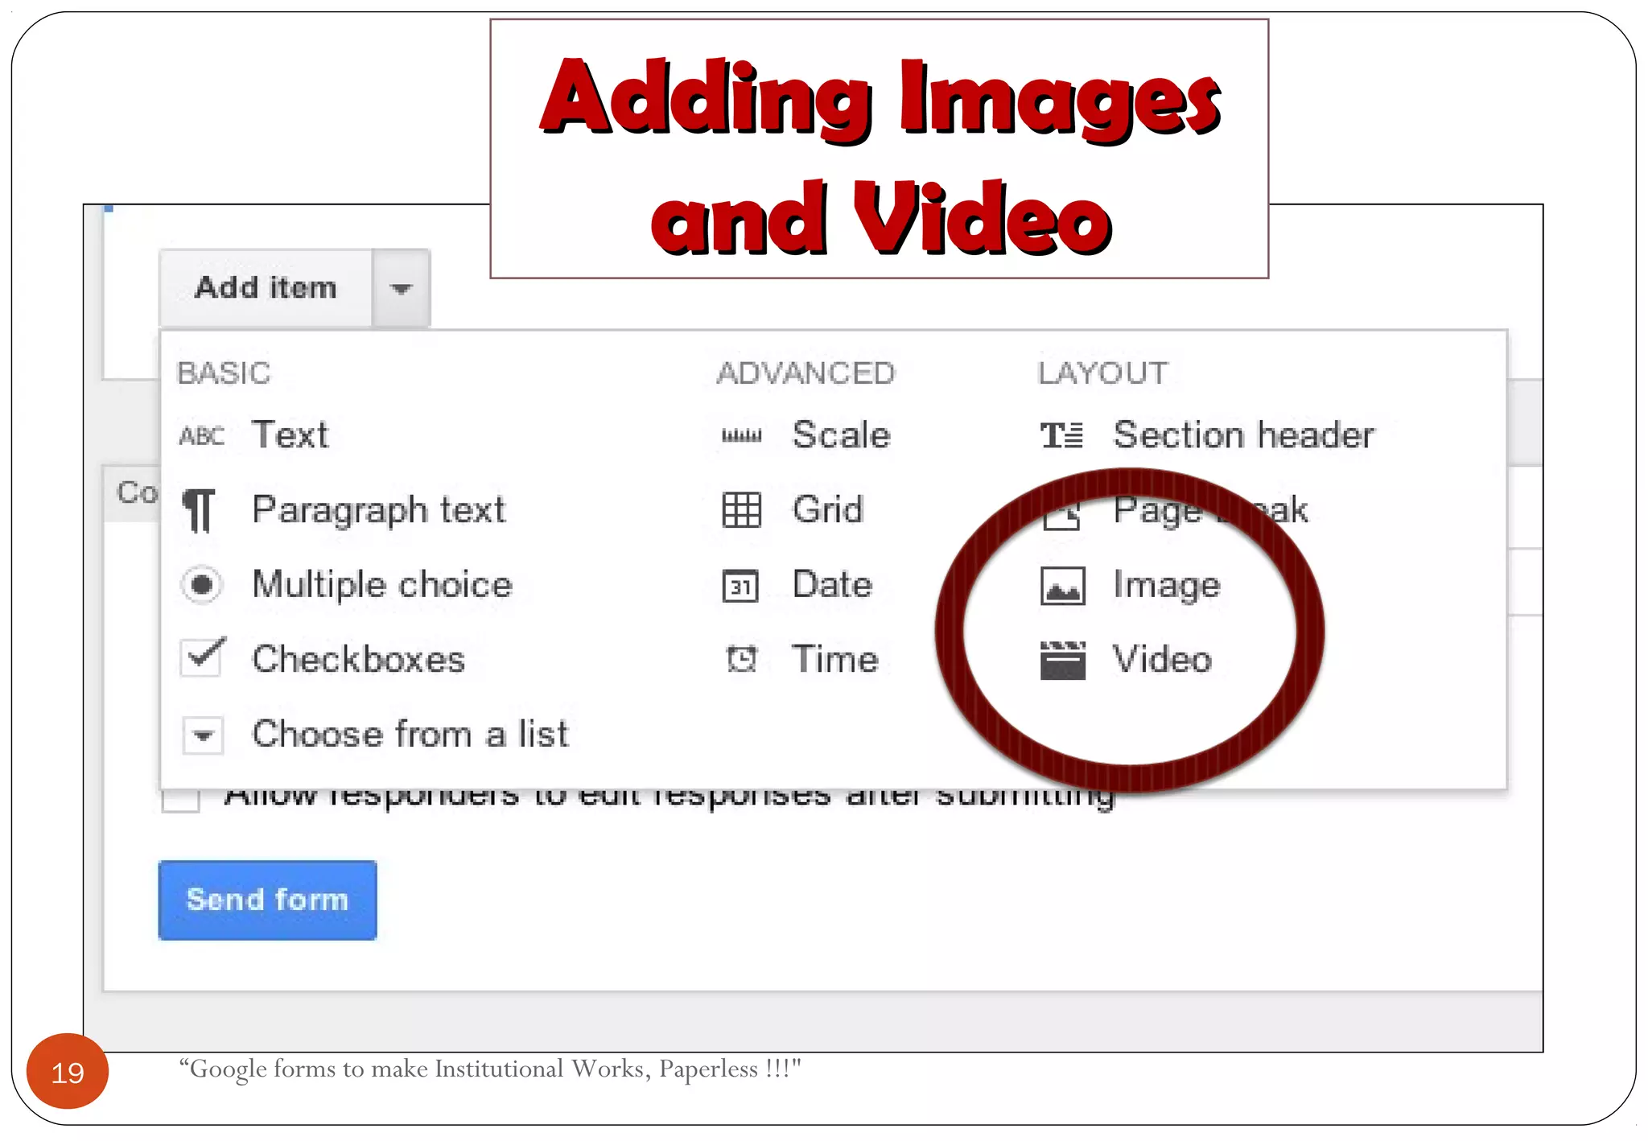Click the Image picture icon
This screenshot has height=1141, width=1648.
coord(1062,585)
